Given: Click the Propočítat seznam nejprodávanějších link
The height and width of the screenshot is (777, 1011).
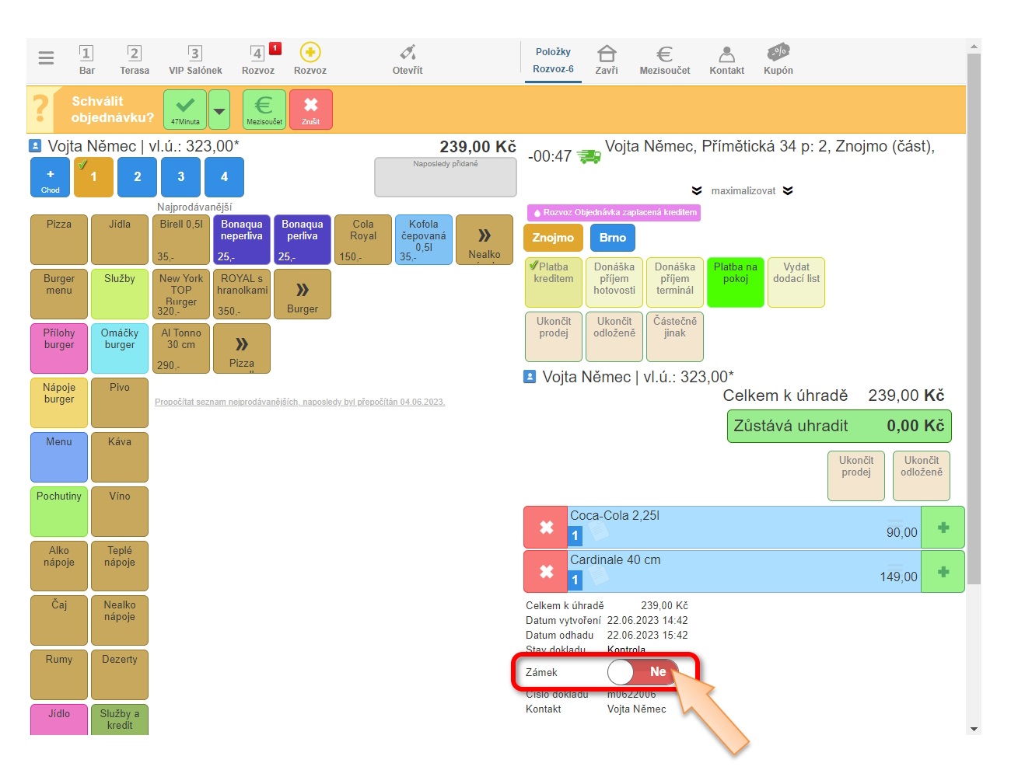Looking at the screenshot, I should 299,402.
